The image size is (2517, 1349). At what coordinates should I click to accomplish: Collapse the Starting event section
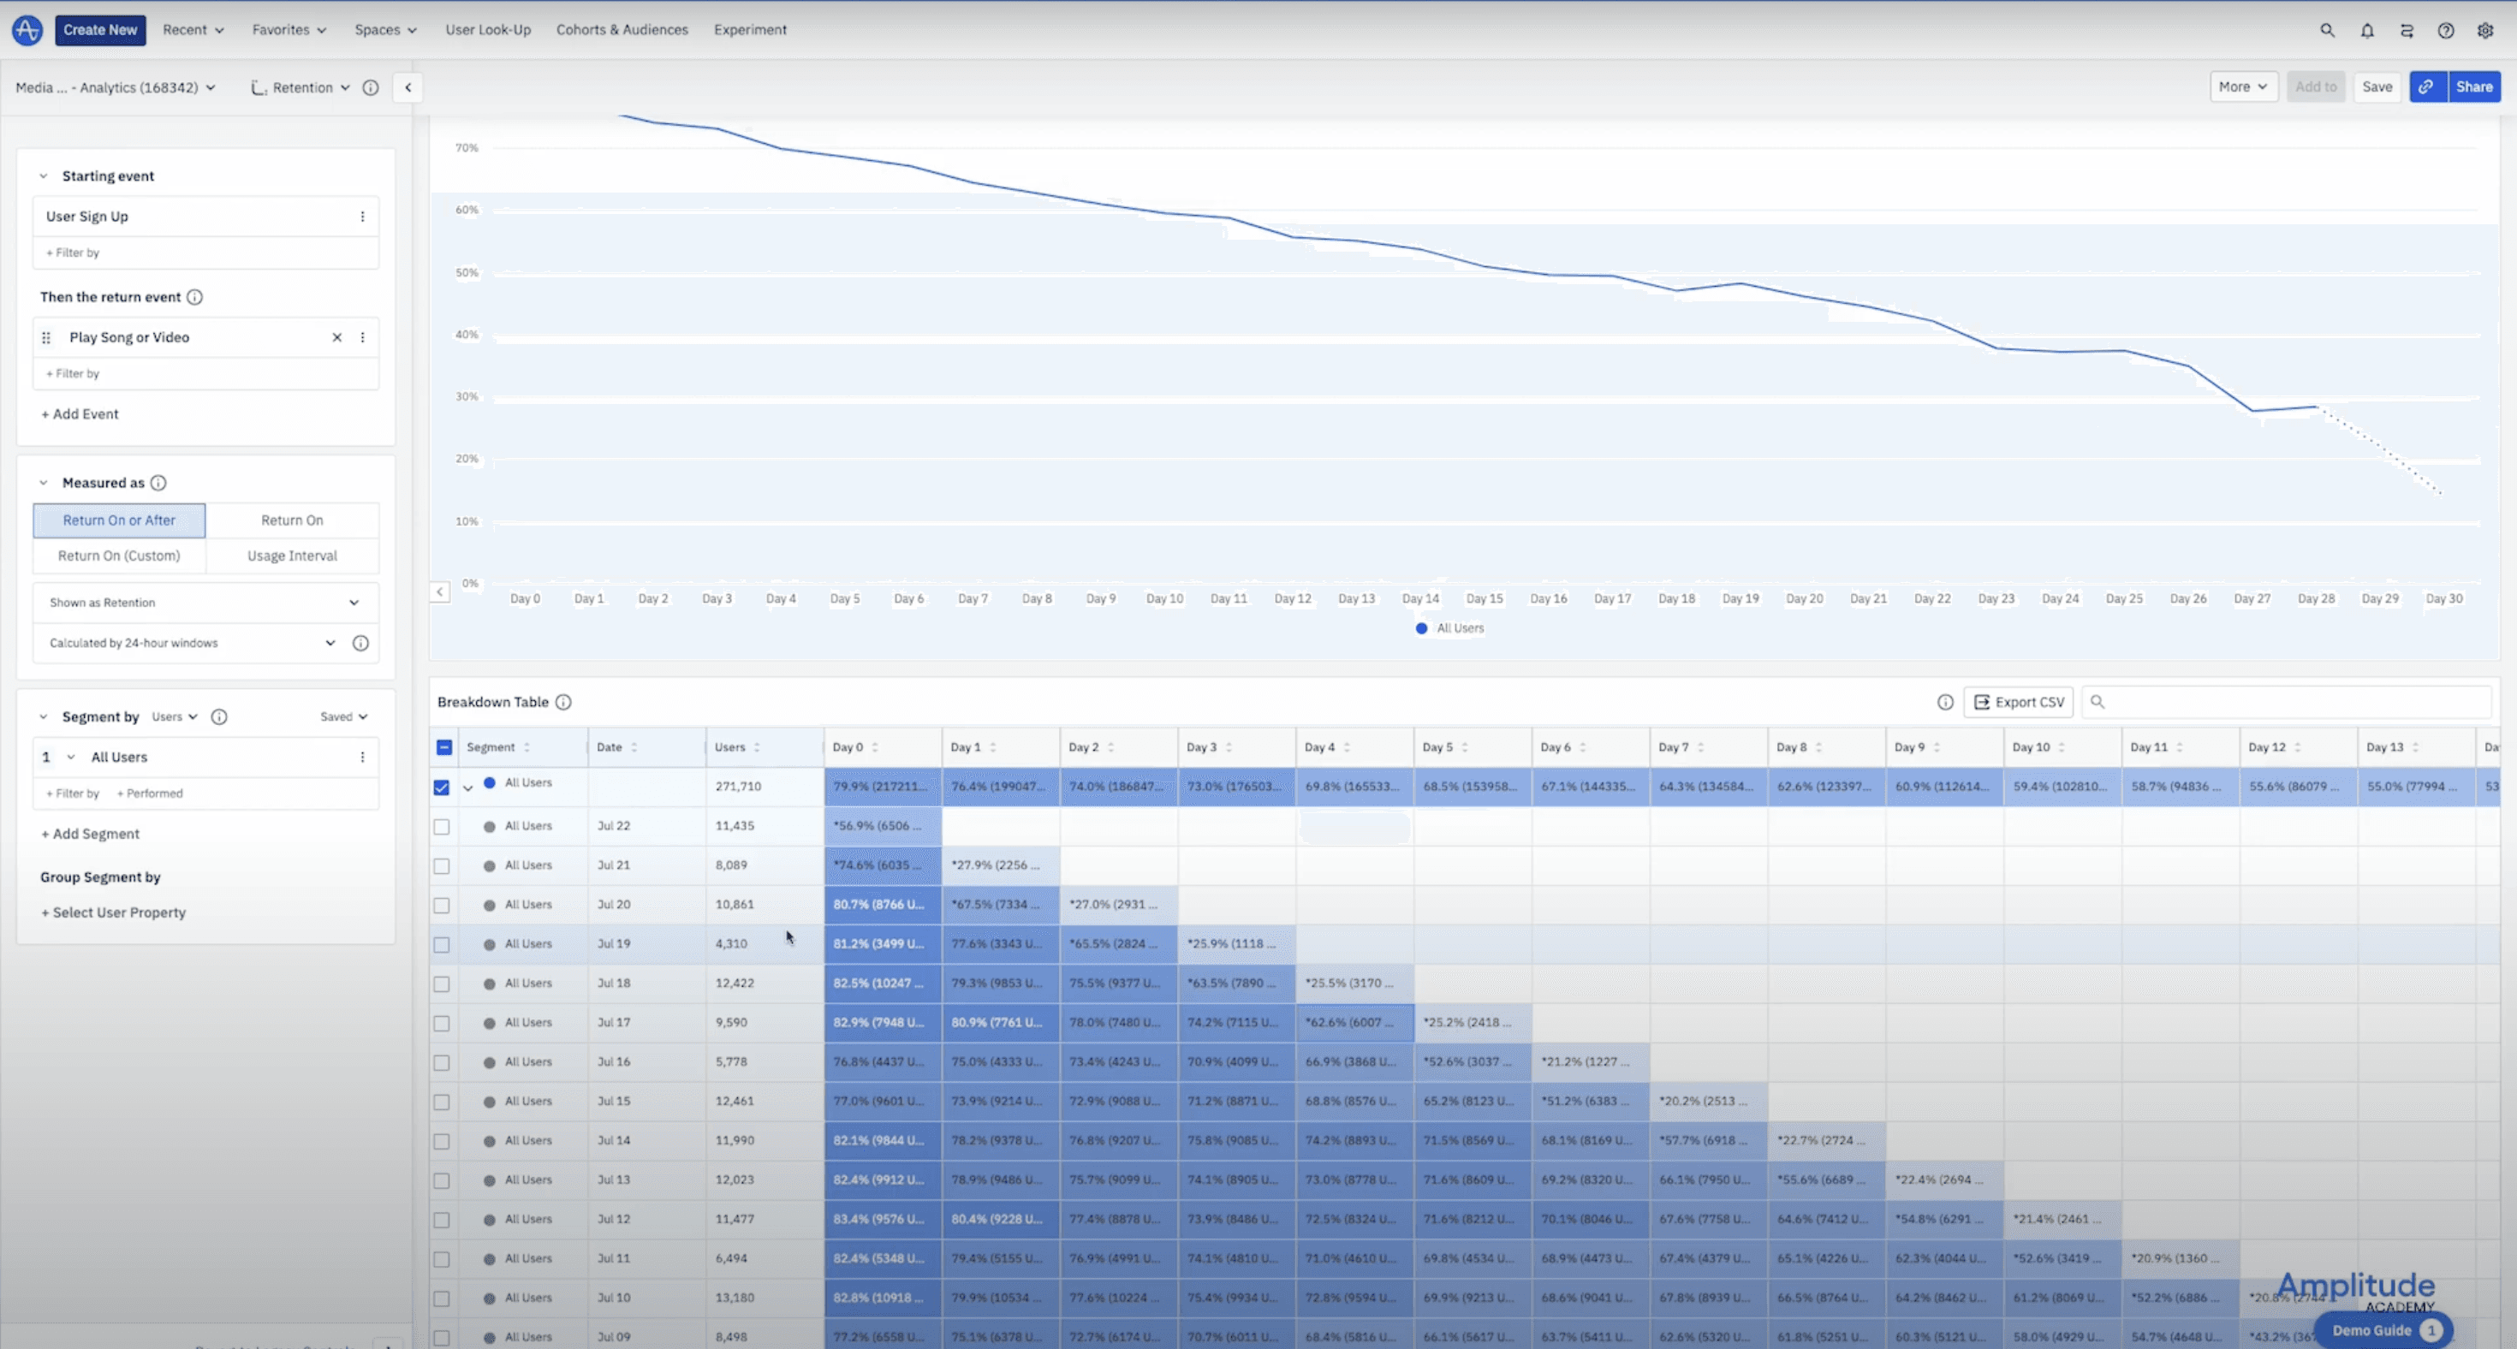[43, 177]
